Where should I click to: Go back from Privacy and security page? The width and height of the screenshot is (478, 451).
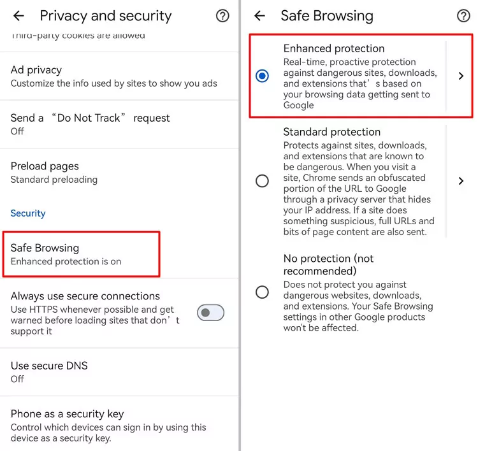click(18, 16)
